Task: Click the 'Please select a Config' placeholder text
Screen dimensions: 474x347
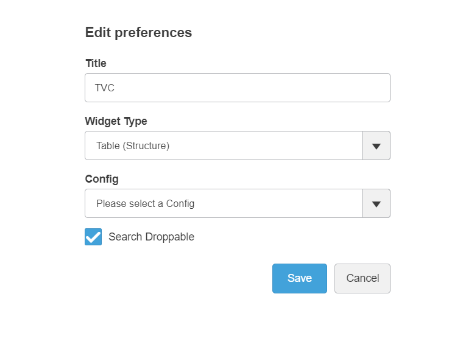Action: coord(145,203)
